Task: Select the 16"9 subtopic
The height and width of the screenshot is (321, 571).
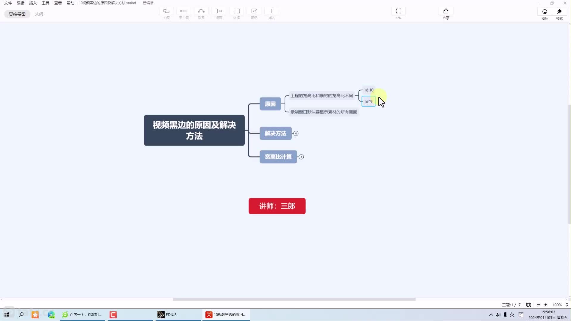Action: [368, 101]
